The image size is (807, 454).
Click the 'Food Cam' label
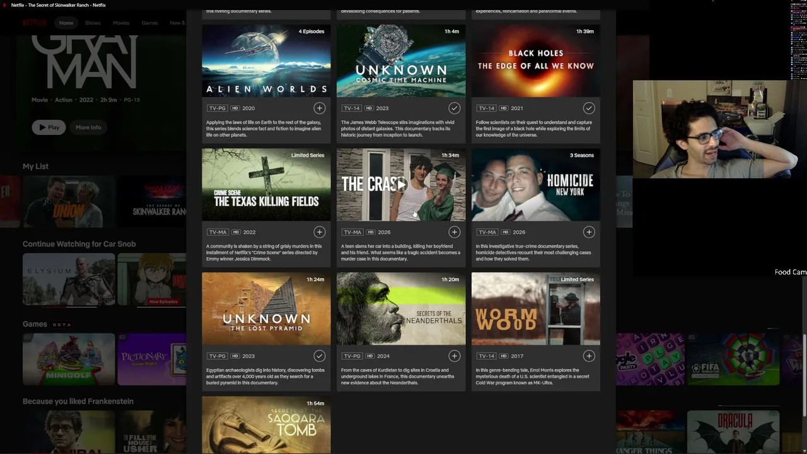[791, 272]
